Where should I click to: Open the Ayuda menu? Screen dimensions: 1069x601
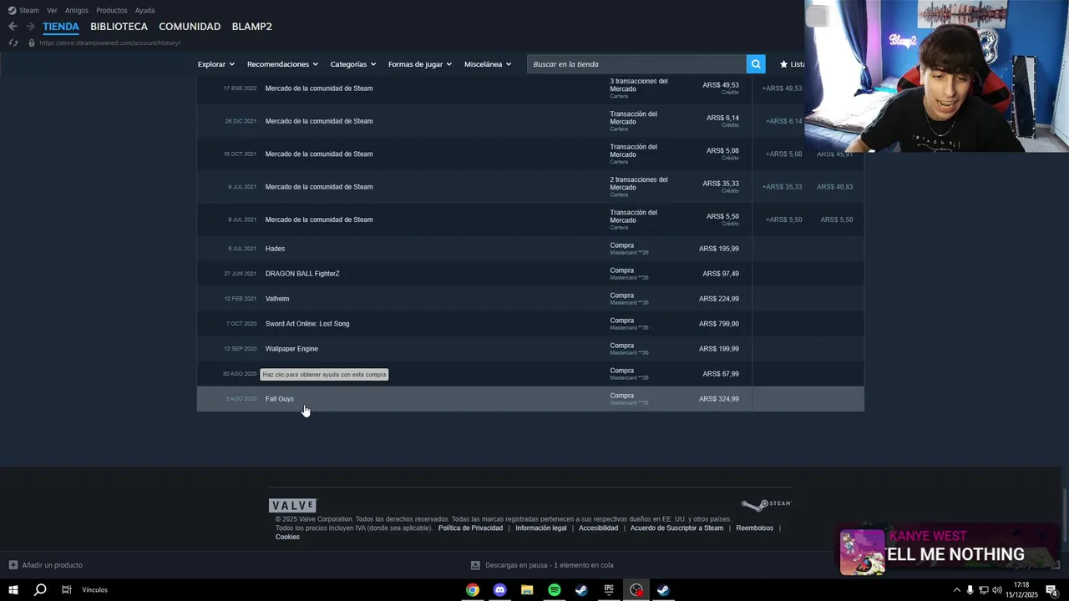(144, 10)
